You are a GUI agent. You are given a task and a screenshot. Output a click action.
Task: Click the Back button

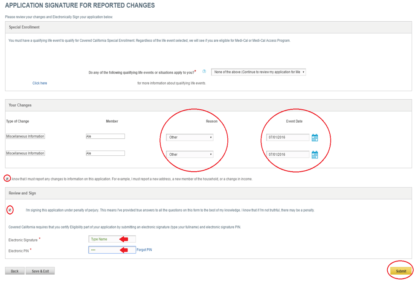(x=15, y=271)
